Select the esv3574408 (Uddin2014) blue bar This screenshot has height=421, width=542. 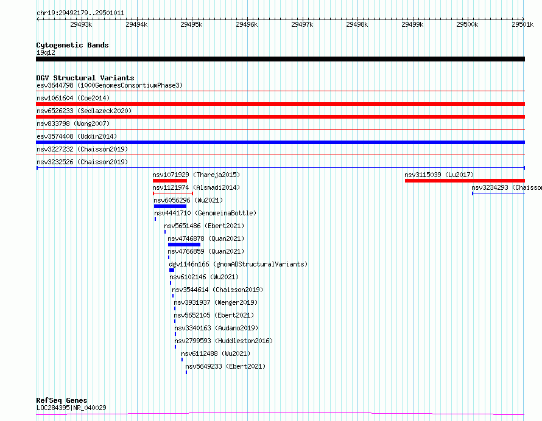point(280,142)
